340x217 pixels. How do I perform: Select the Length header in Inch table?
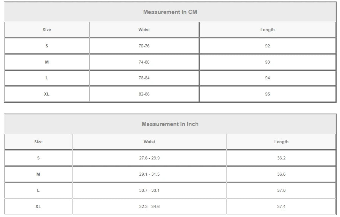[281, 142]
